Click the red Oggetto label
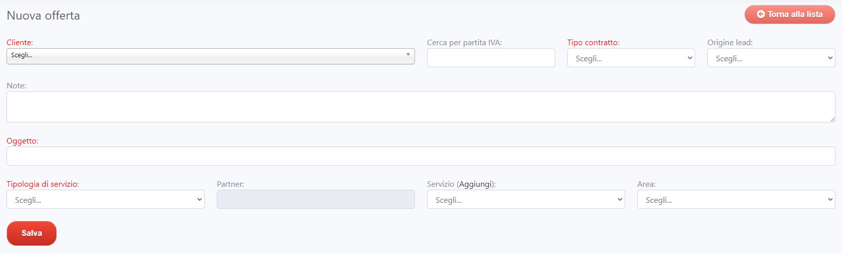Viewport: 842px width, 254px height. [22, 141]
